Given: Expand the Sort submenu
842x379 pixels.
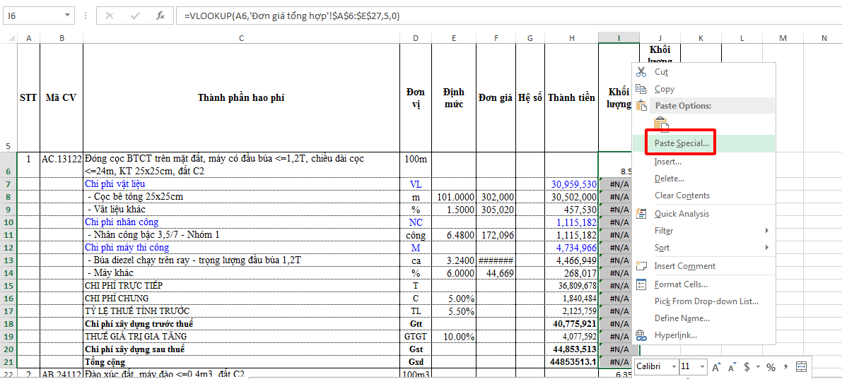Looking at the screenshot, I should click(767, 248).
